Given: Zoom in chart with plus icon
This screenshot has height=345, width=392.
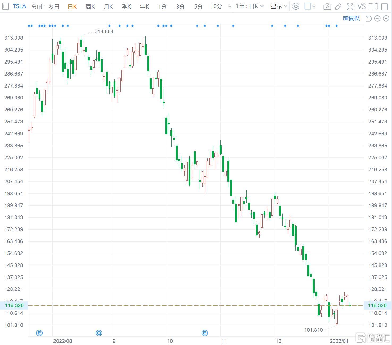Looking at the screenshot, I should 386,18.
